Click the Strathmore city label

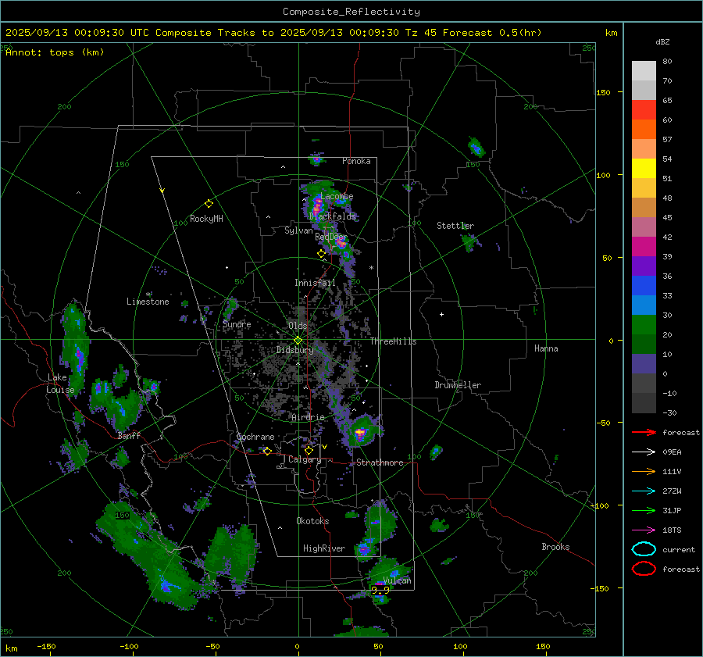click(380, 462)
